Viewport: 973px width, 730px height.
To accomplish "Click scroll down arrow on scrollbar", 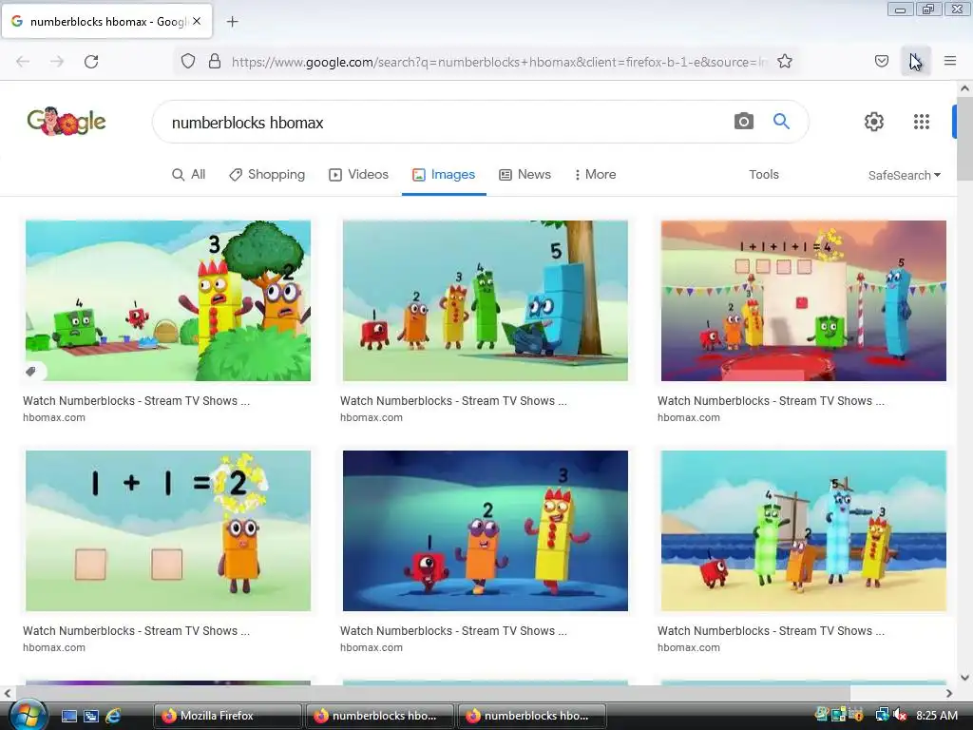I will click(x=965, y=677).
